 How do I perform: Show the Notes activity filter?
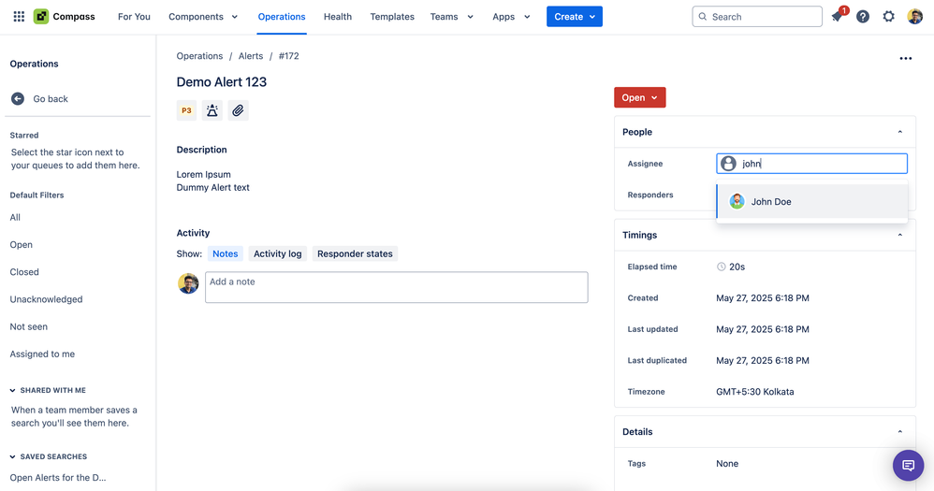coord(226,253)
